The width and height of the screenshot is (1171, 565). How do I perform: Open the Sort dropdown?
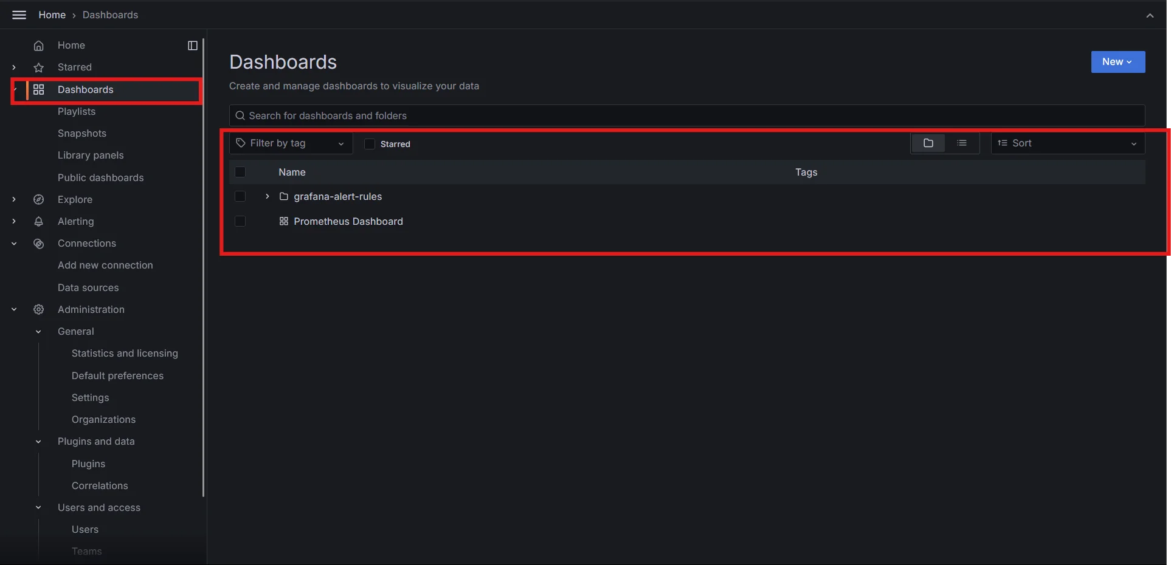pyautogui.click(x=1066, y=143)
